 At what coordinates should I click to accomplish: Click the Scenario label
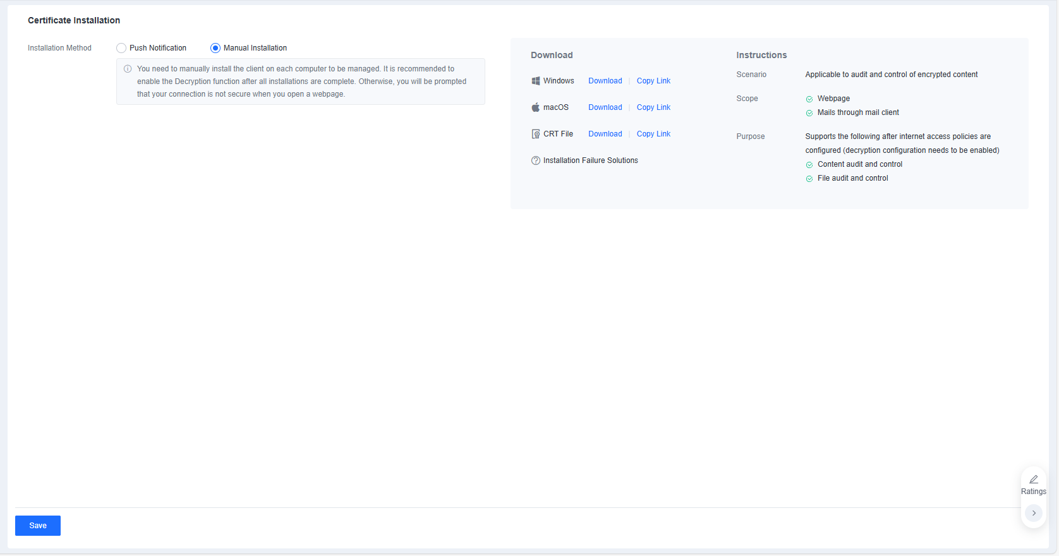751,75
